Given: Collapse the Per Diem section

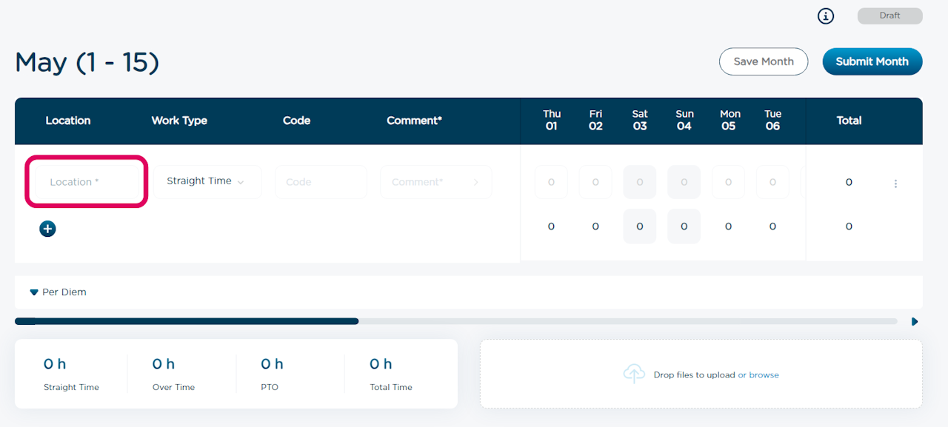Looking at the screenshot, I should coord(58,292).
